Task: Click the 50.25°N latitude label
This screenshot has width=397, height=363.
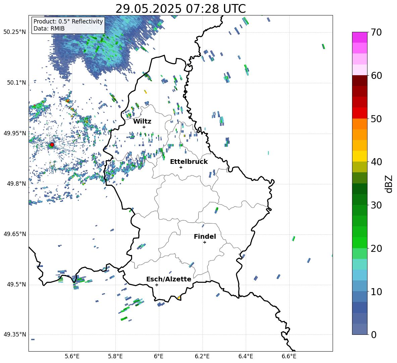Action: click(x=15, y=32)
